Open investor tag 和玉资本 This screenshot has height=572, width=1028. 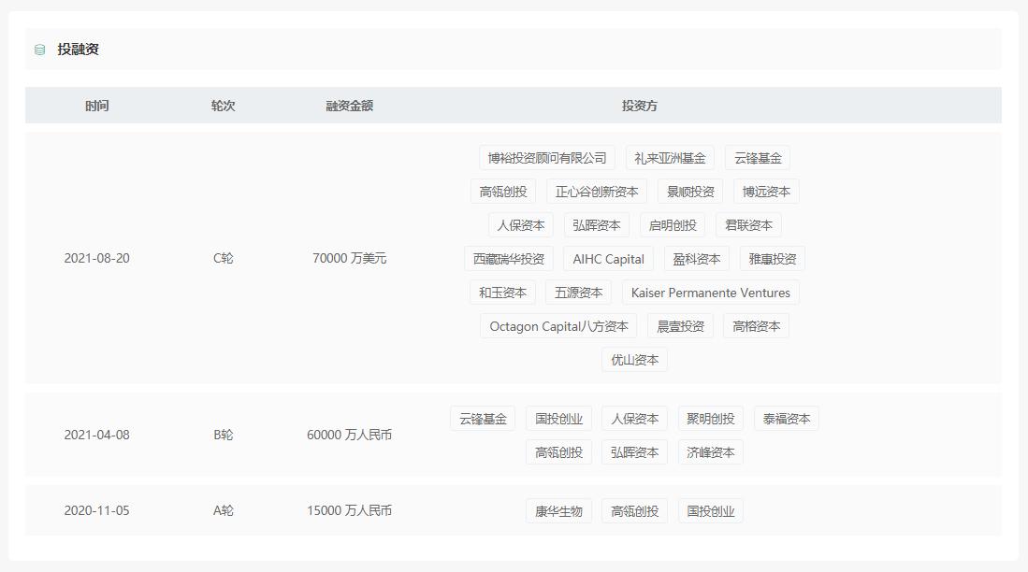click(503, 293)
